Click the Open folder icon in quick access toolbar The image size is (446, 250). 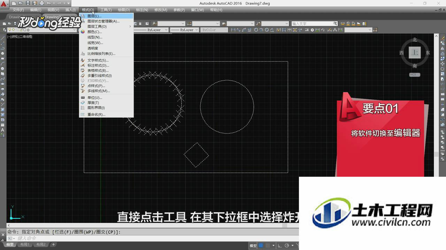point(21,3)
